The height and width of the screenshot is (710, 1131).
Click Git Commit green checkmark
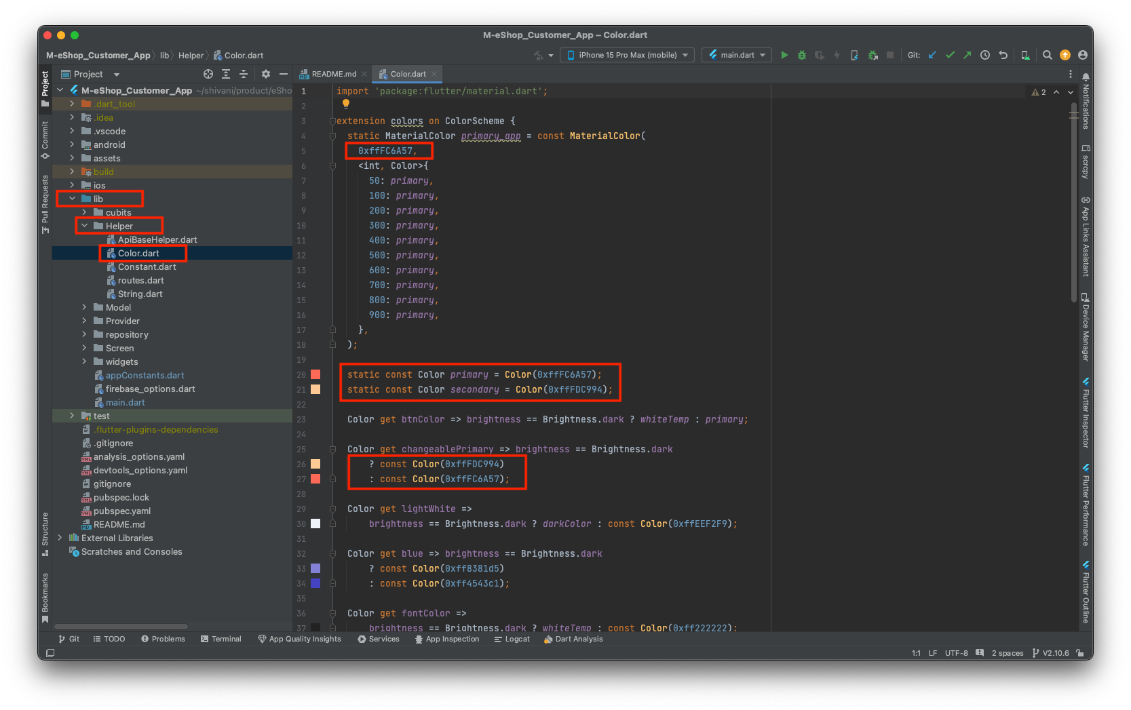pos(950,55)
